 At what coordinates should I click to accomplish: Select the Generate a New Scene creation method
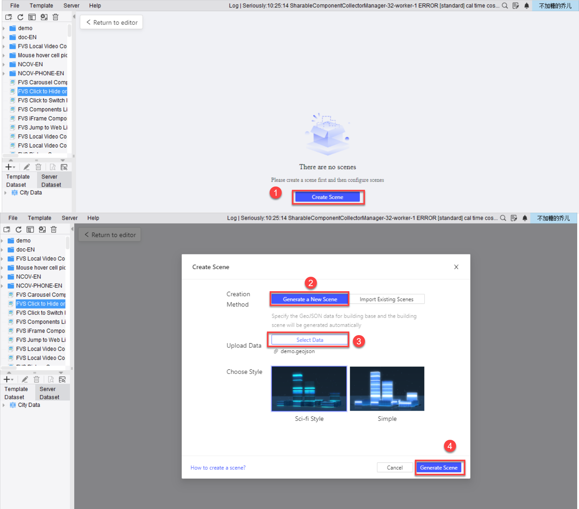309,299
